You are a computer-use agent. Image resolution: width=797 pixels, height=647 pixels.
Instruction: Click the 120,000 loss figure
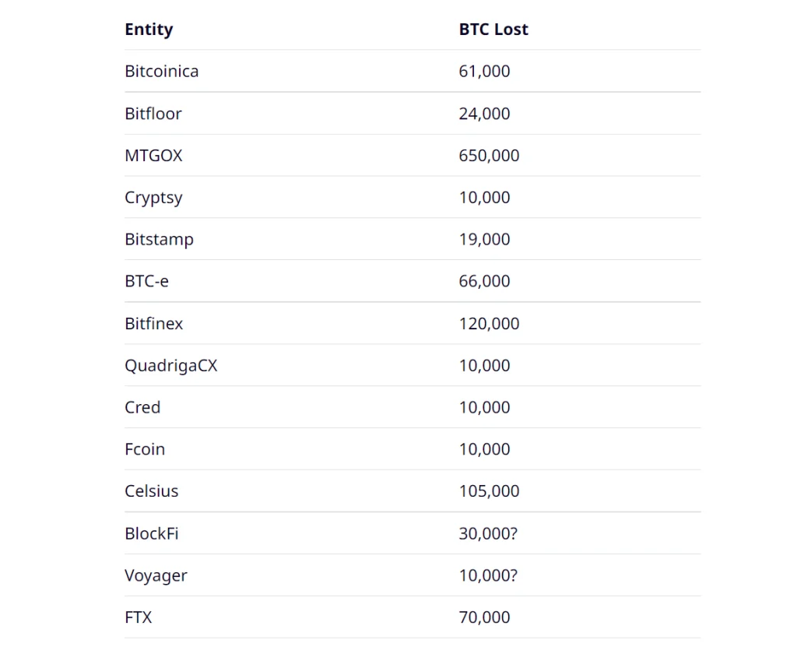(x=489, y=324)
